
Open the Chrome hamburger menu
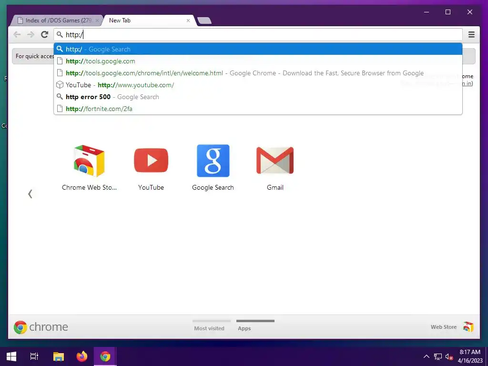pyautogui.click(x=471, y=34)
